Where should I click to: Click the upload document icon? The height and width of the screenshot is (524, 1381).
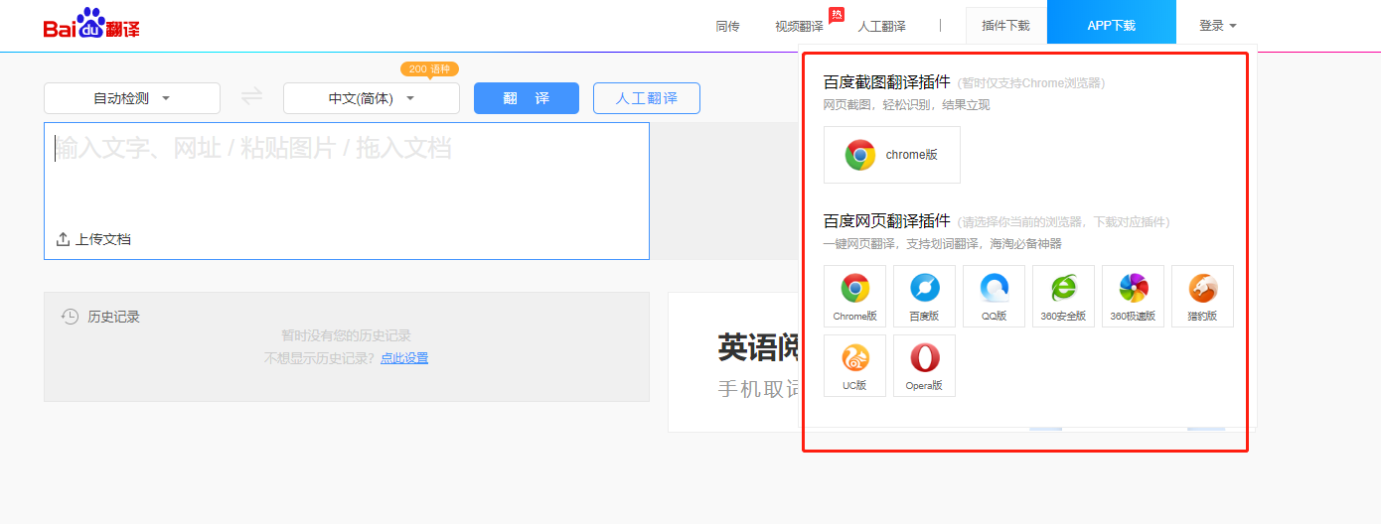point(64,239)
